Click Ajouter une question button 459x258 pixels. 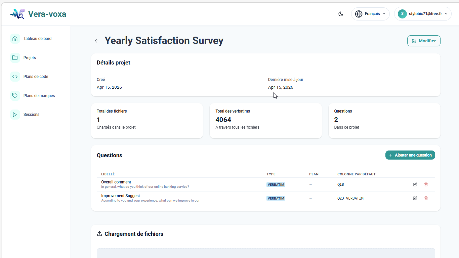pyautogui.click(x=410, y=155)
